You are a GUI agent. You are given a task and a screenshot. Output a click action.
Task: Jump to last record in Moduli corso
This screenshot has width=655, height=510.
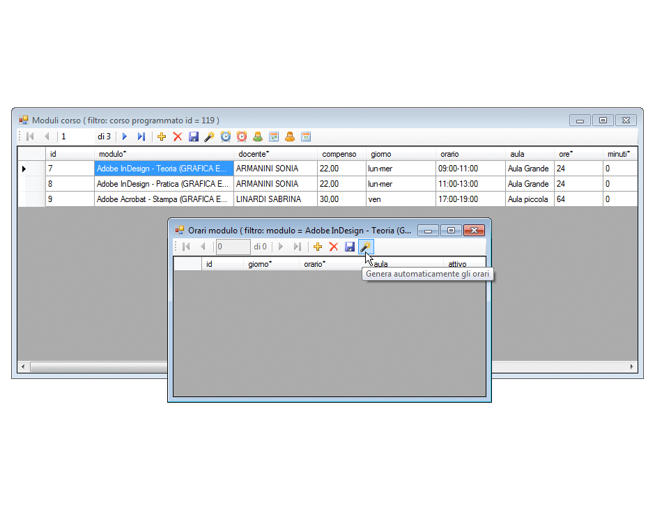click(x=141, y=137)
